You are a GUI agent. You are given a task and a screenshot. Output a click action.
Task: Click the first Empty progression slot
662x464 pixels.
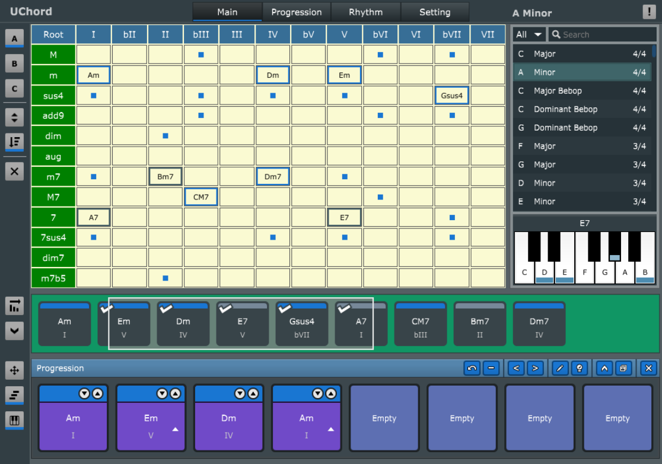click(x=384, y=418)
